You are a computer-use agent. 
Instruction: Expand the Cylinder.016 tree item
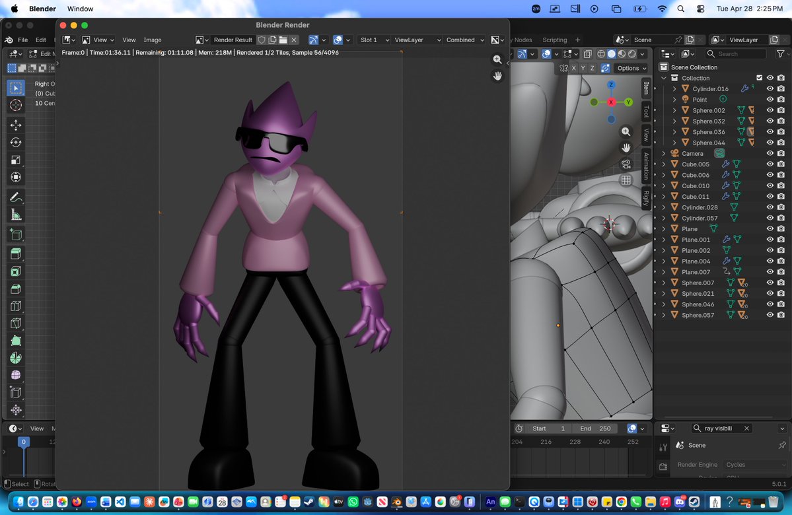[674, 89]
